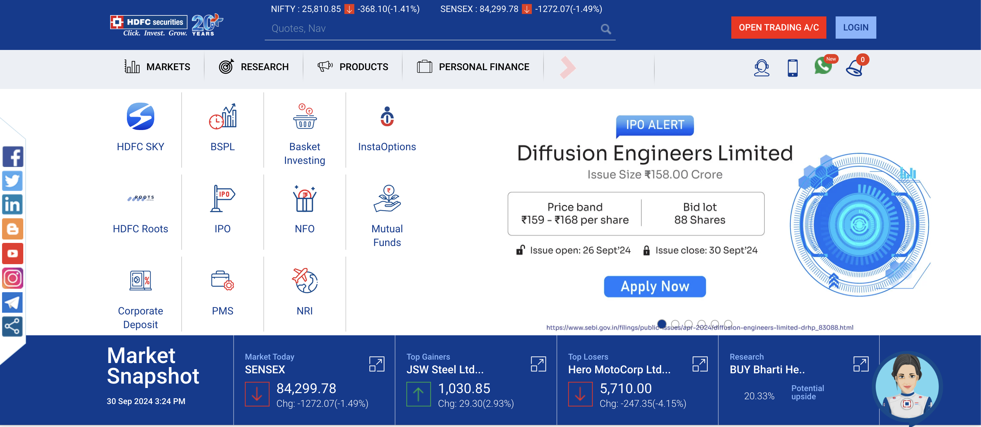The image size is (981, 427).
Task: Click the 20.33% potential upside value
Action: pos(759,396)
